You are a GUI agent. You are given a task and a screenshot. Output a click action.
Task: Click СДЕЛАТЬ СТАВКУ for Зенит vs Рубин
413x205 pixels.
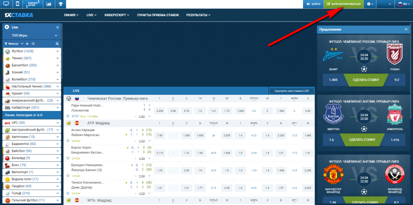(x=366, y=80)
